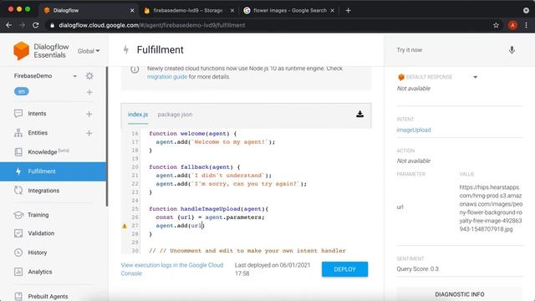Click the handleImageUpload function line
Image resolution: width=535 pixels, height=301 pixels.
click(208, 209)
